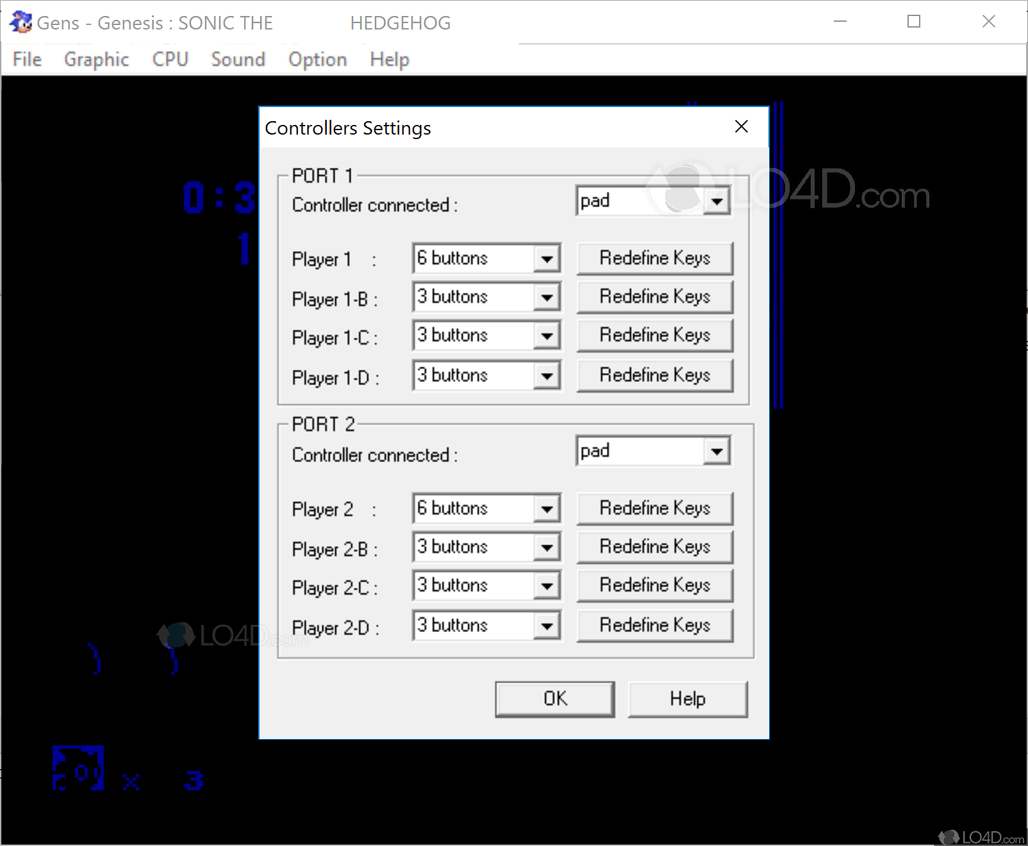Viewport: 1028px width, 846px height.
Task: Click Redefine Keys for Player 1
Action: [654, 258]
